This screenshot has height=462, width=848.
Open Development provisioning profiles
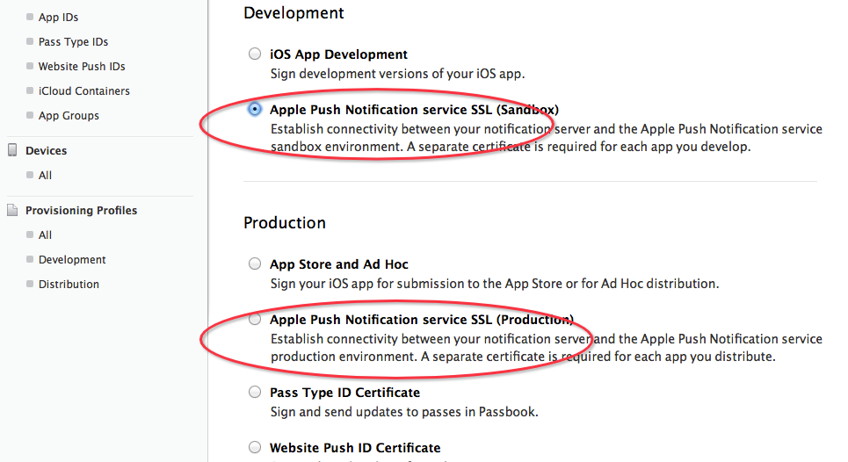tap(72, 260)
